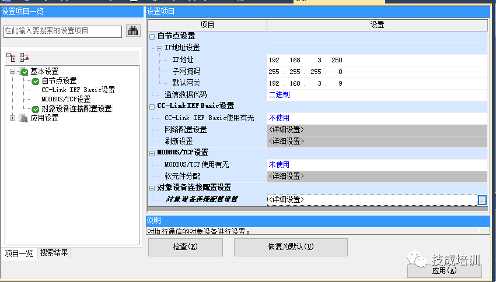Select MODBUS/TCP设置 in the tree
Screen dimensions: 496x282
[x=66, y=99]
